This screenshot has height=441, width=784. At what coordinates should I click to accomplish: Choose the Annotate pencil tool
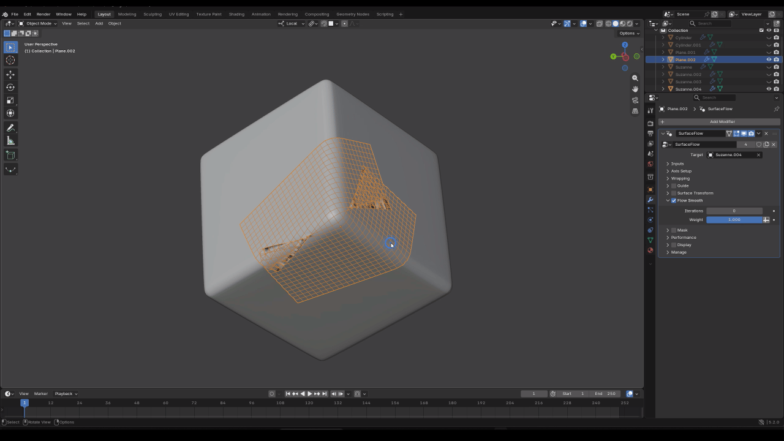click(x=10, y=128)
